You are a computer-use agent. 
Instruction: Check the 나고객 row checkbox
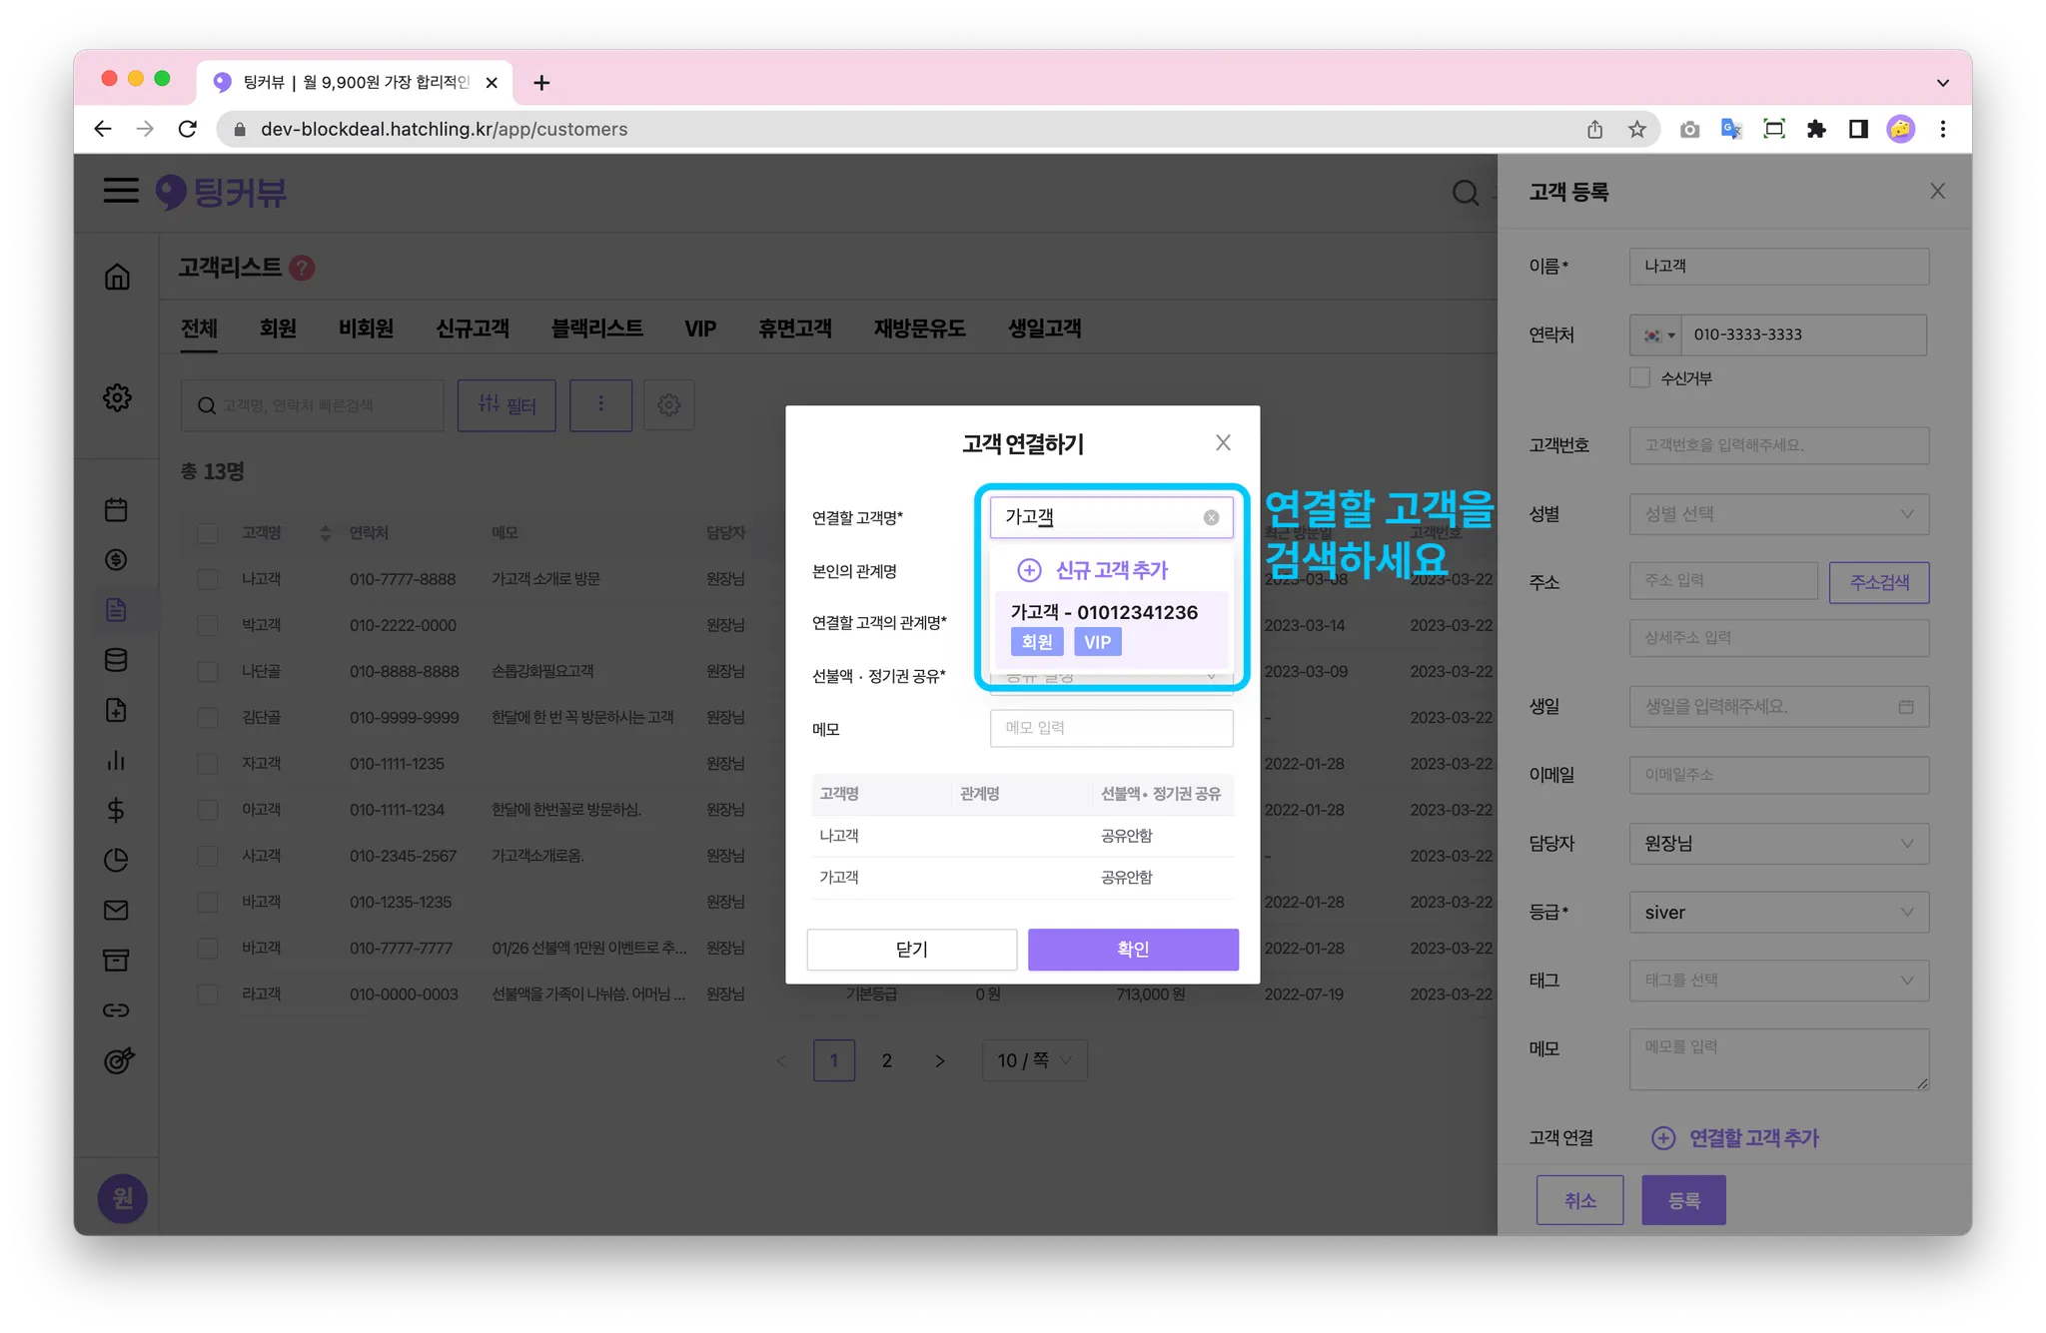pos(208,579)
